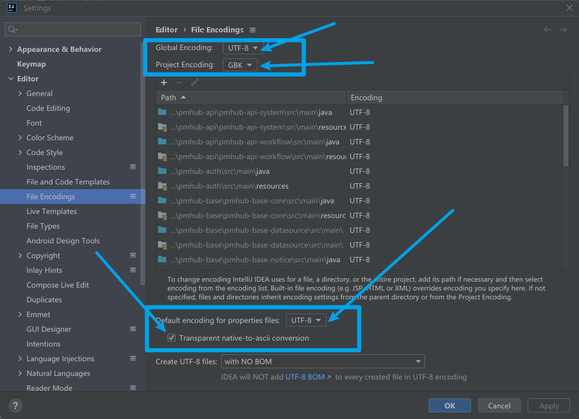Open Live Templates settings
Image resolution: width=579 pixels, height=419 pixels.
(52, 211)
